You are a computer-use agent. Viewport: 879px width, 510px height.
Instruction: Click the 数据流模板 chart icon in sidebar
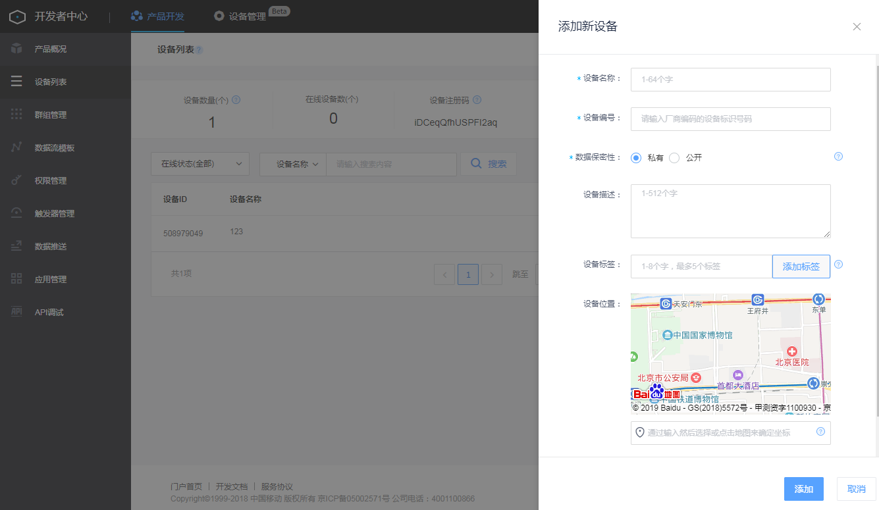click(16, 147)
